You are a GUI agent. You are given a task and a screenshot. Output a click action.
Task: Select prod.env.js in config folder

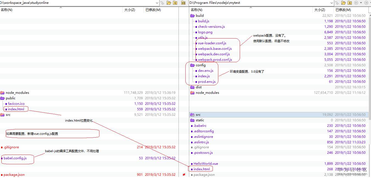[x=207, y=82]
